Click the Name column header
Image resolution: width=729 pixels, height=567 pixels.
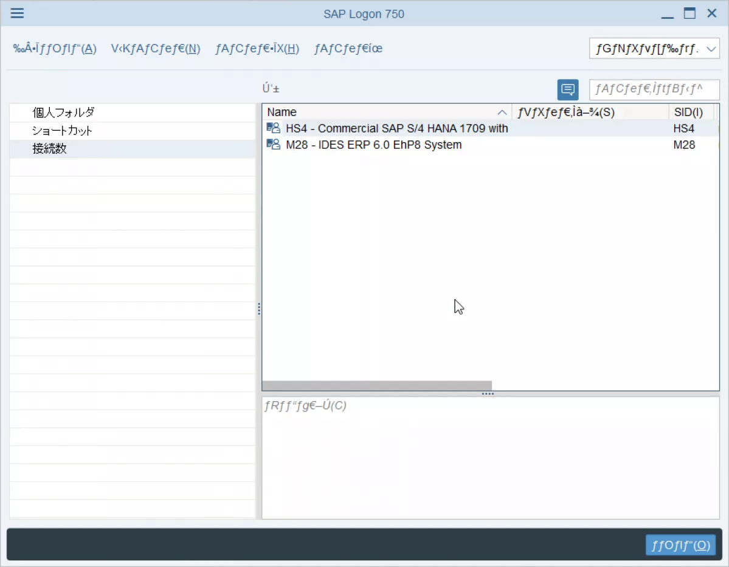(x=387, y=112)
